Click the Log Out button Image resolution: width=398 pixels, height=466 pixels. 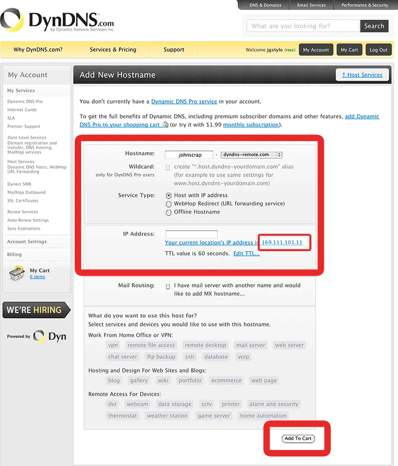click(379, 50)
